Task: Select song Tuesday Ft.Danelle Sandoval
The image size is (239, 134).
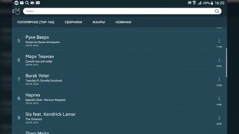Action: click(x=44, y=80)
